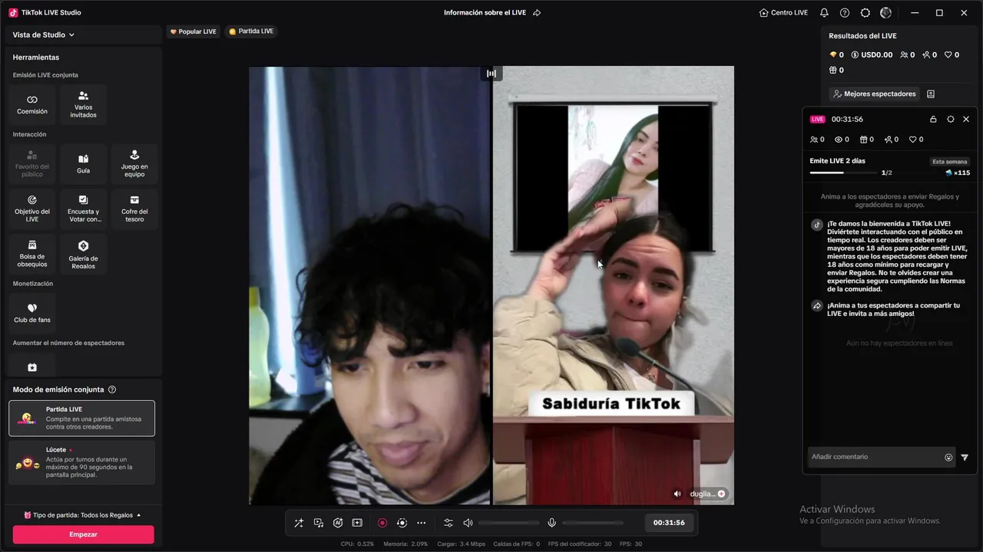Open the emoji picker in comment box
The image size is (983, 552).
coord(948,457)
